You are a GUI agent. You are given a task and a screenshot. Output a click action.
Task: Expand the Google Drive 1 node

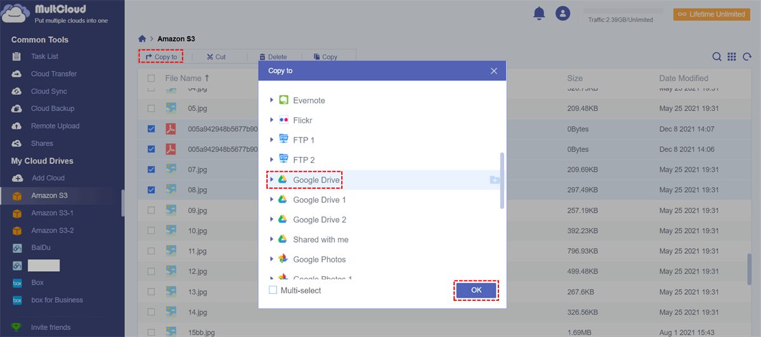click(x=271, y=200)
